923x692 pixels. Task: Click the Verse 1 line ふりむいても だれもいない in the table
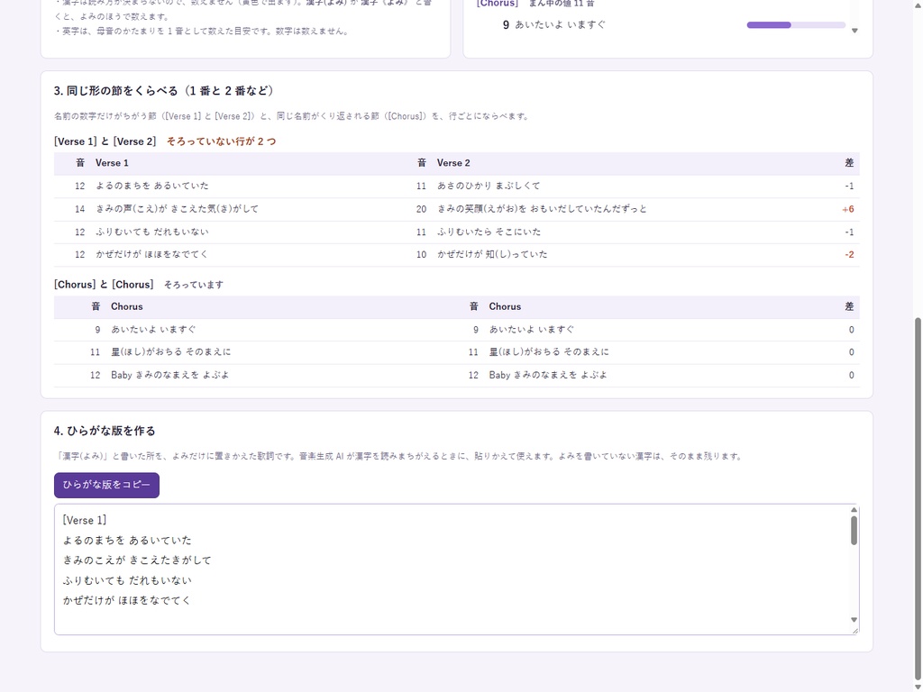click(x=151, y=232)
